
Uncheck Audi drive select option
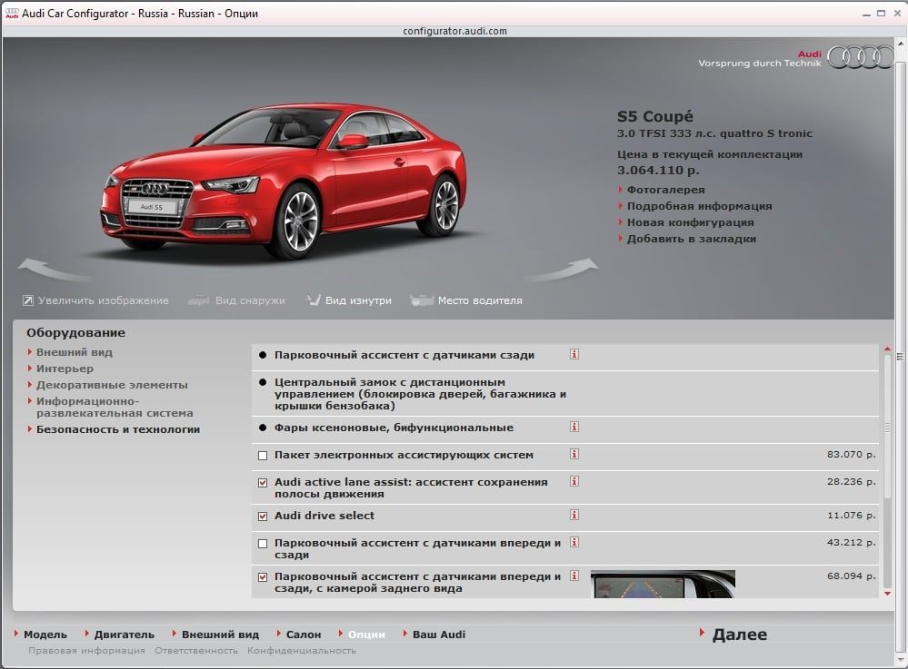pyautogui.click(x=263, y=517)
